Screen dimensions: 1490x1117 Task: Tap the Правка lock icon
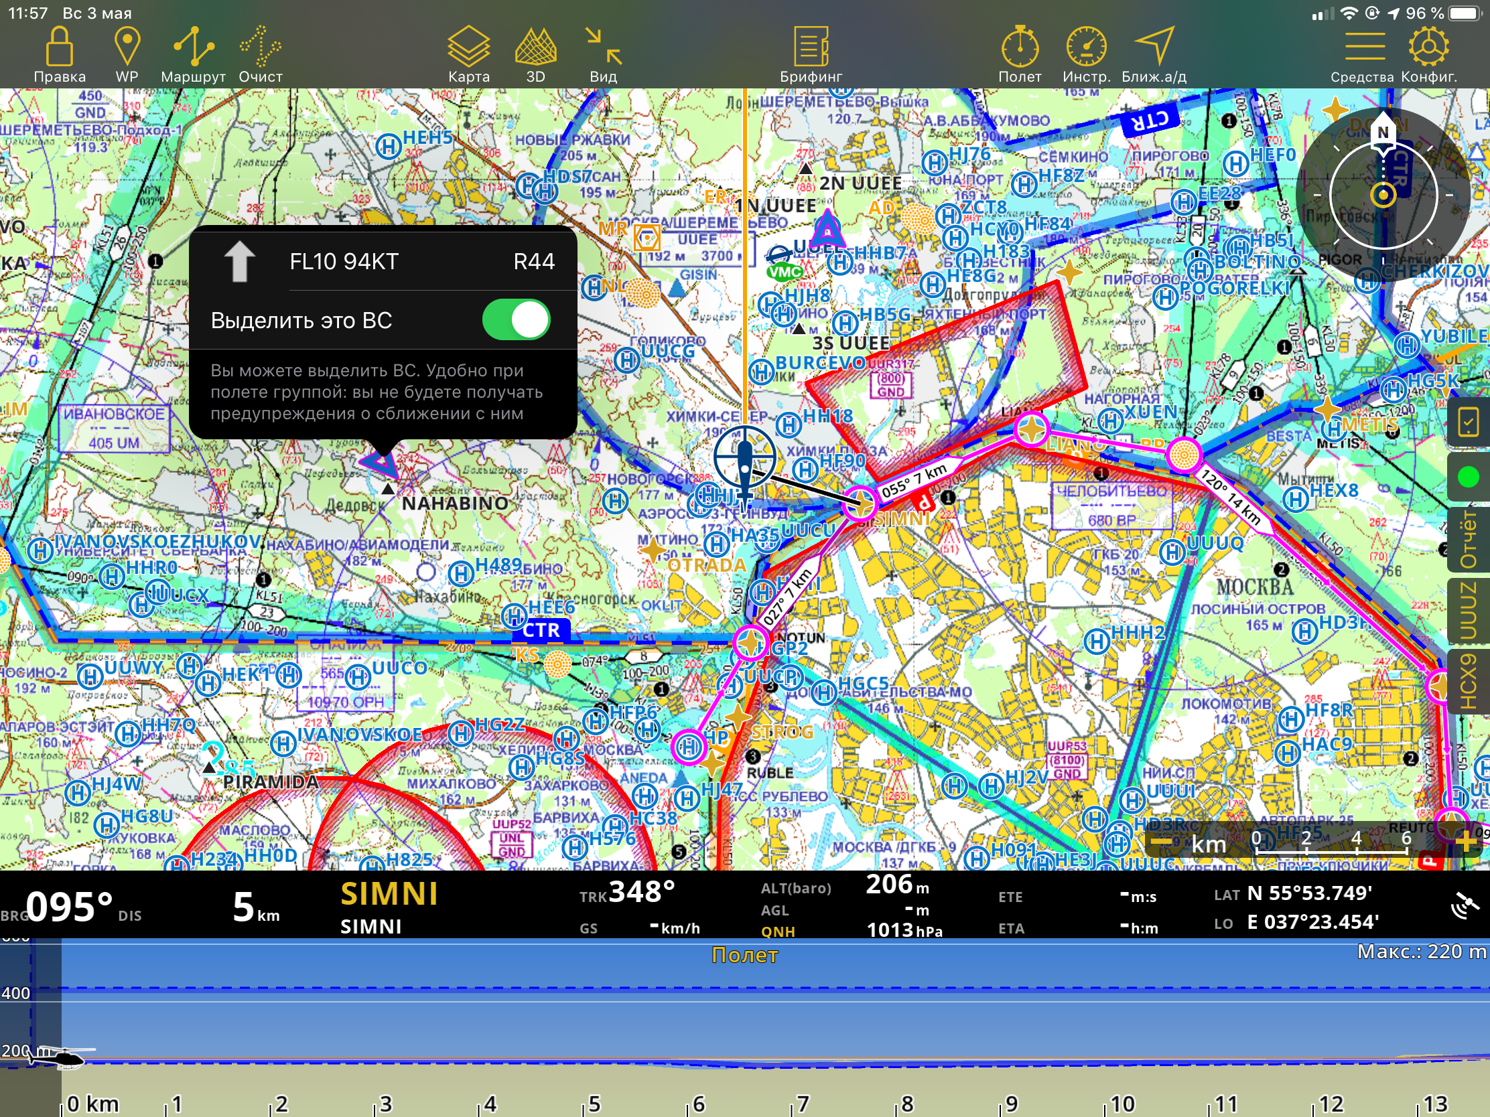tap(59, 47)
